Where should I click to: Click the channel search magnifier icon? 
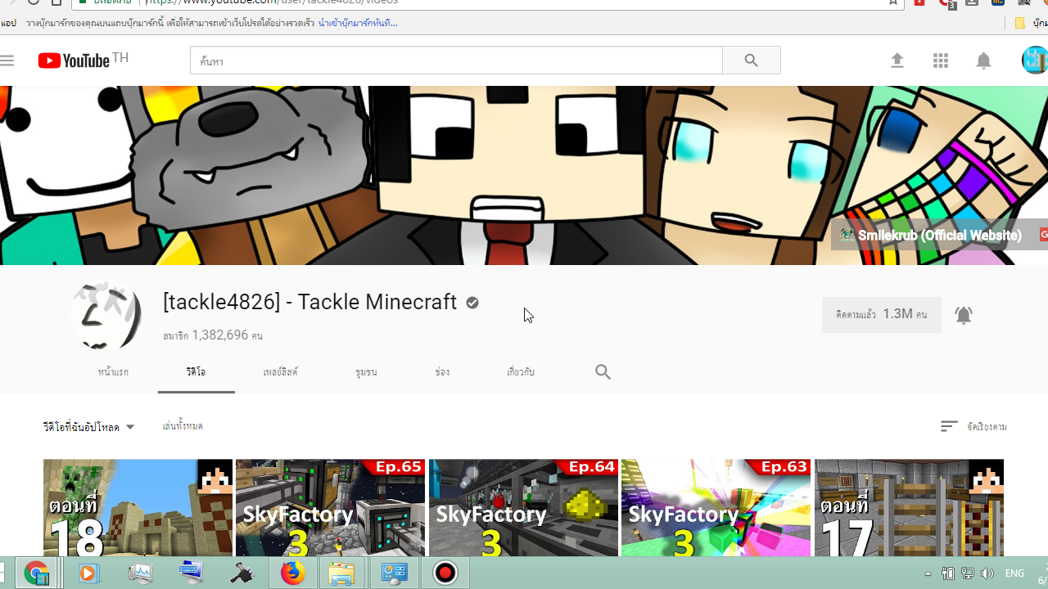point(603,372)
